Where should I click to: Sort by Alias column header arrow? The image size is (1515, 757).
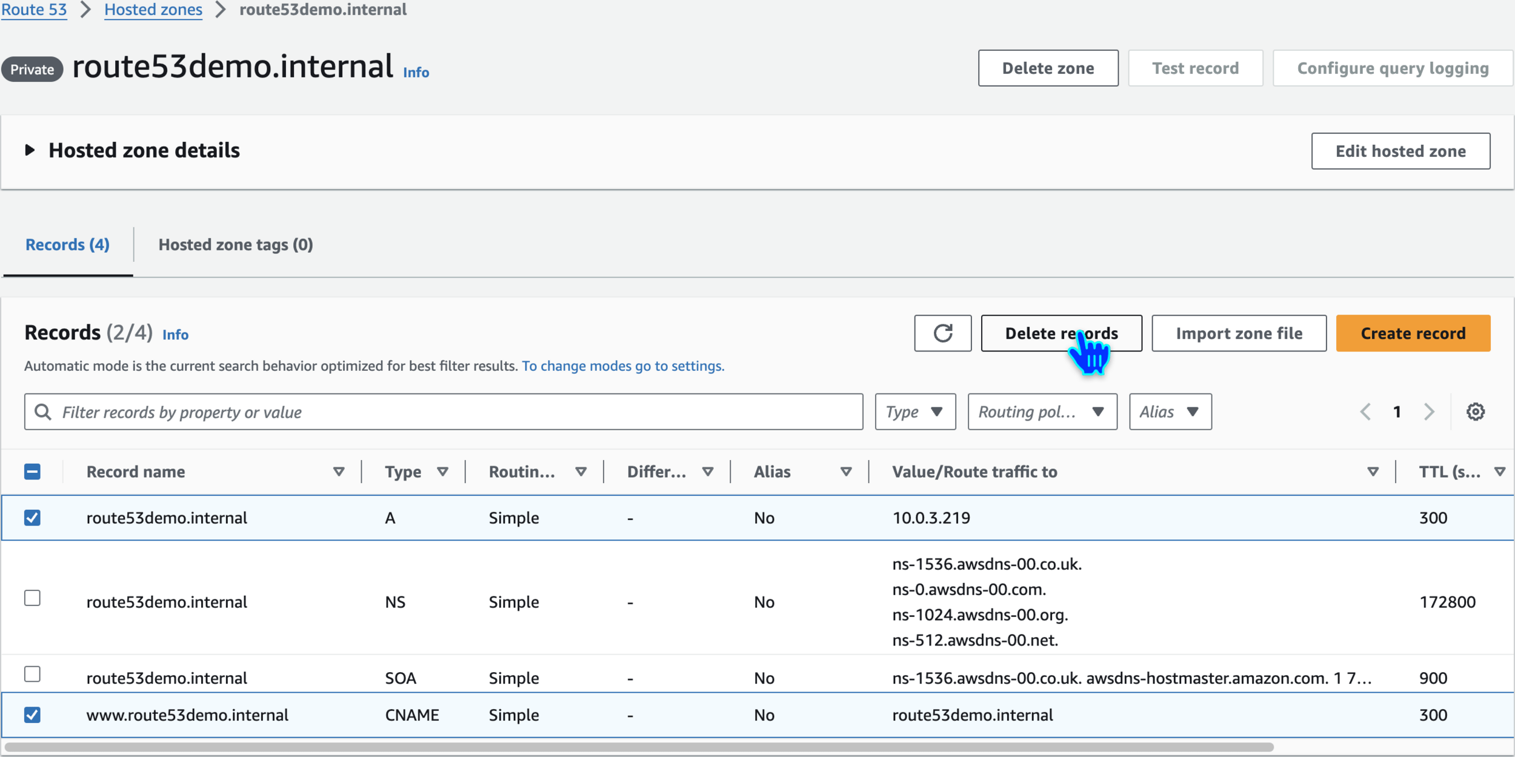tap(846, 472)
